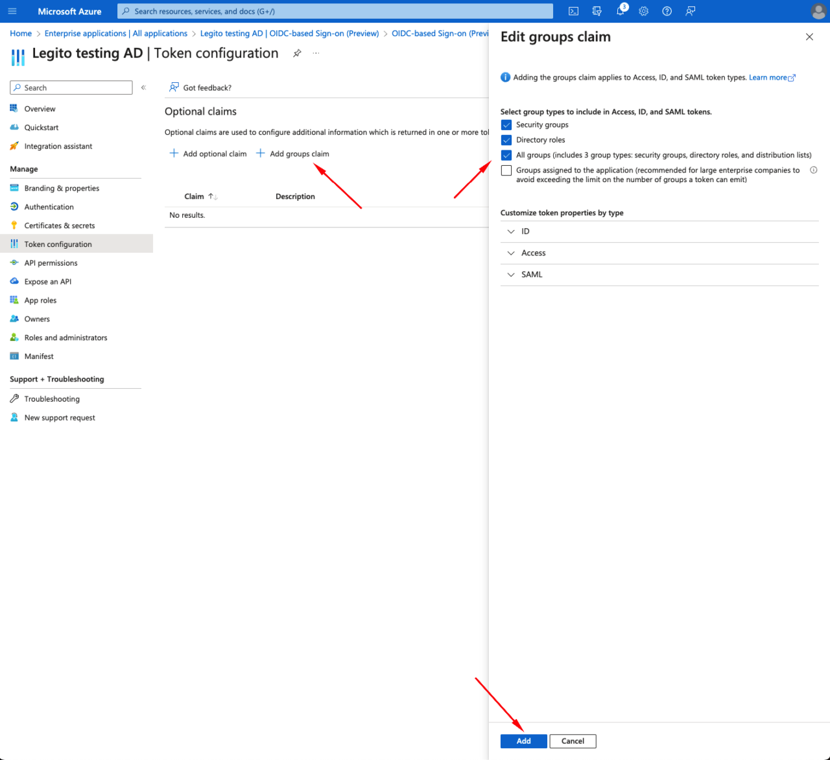Open the Help icon in the top bar
Screen dimensions: 830x760
click(x=667, y=11)
